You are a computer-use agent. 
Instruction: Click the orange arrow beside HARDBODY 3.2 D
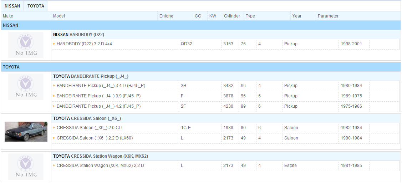(x=54, y=44)
